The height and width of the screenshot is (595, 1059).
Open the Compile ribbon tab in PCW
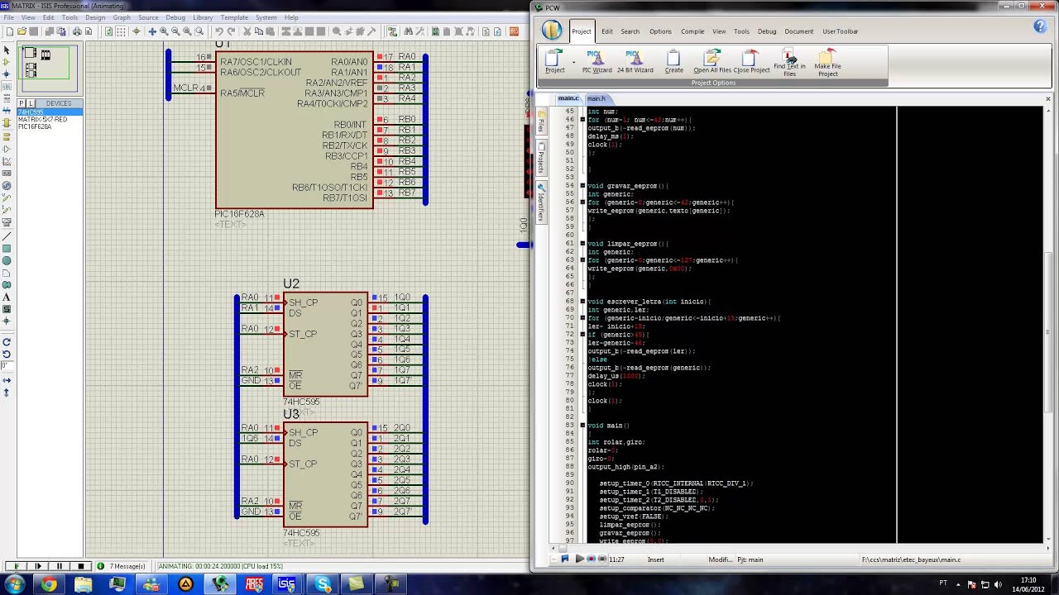pos(692,31)
